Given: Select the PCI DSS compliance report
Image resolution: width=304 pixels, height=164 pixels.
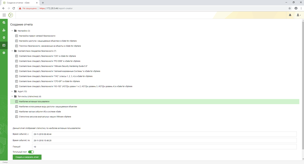Looking at the screenshot, I should [x=49, y=61].
